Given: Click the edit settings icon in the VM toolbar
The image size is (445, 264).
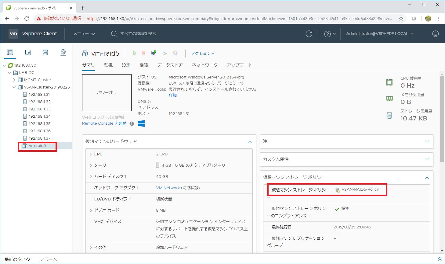Looking at the screenshot, I should (165, 53).
